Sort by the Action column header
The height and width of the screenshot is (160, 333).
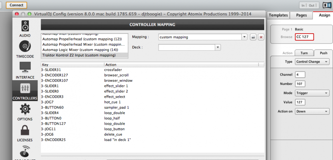click(181, 65)
